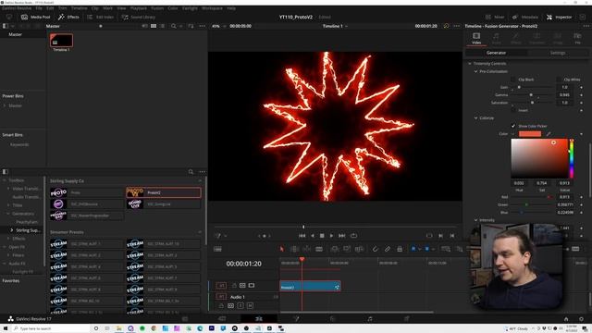
Task: Collapse the Intensity section
Action: [x=475, y=220]
